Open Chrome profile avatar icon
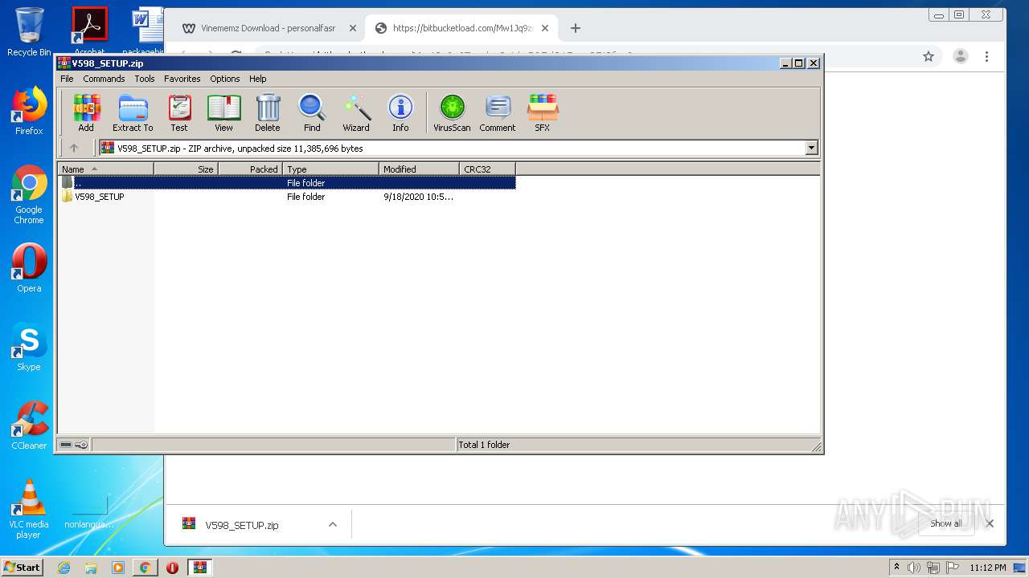 [x=960, y=56]
